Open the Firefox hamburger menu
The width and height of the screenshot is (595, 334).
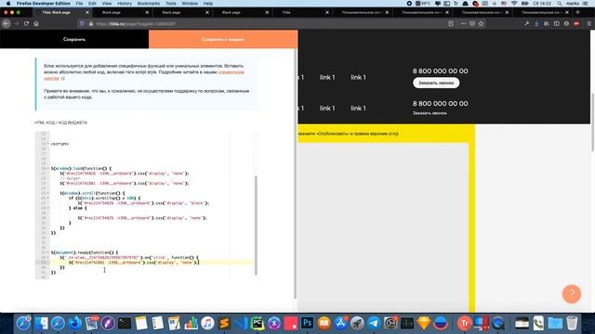pyautogui.click(x=588, y=23)
